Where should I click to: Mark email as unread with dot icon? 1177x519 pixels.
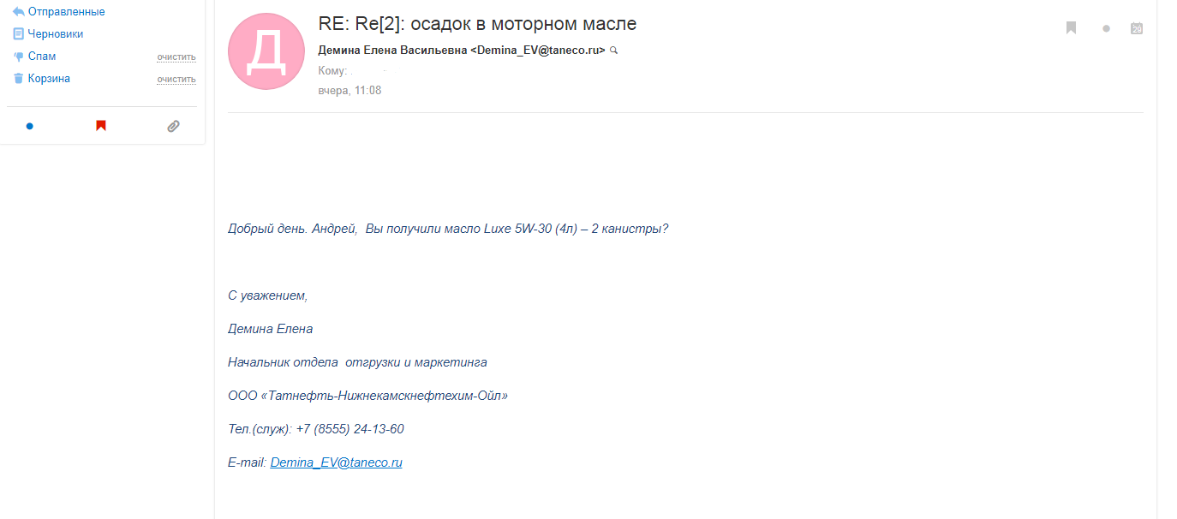point(1106,28)
